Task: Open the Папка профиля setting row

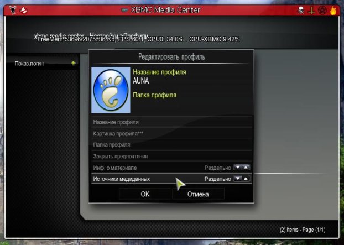Action: point(171,145)
